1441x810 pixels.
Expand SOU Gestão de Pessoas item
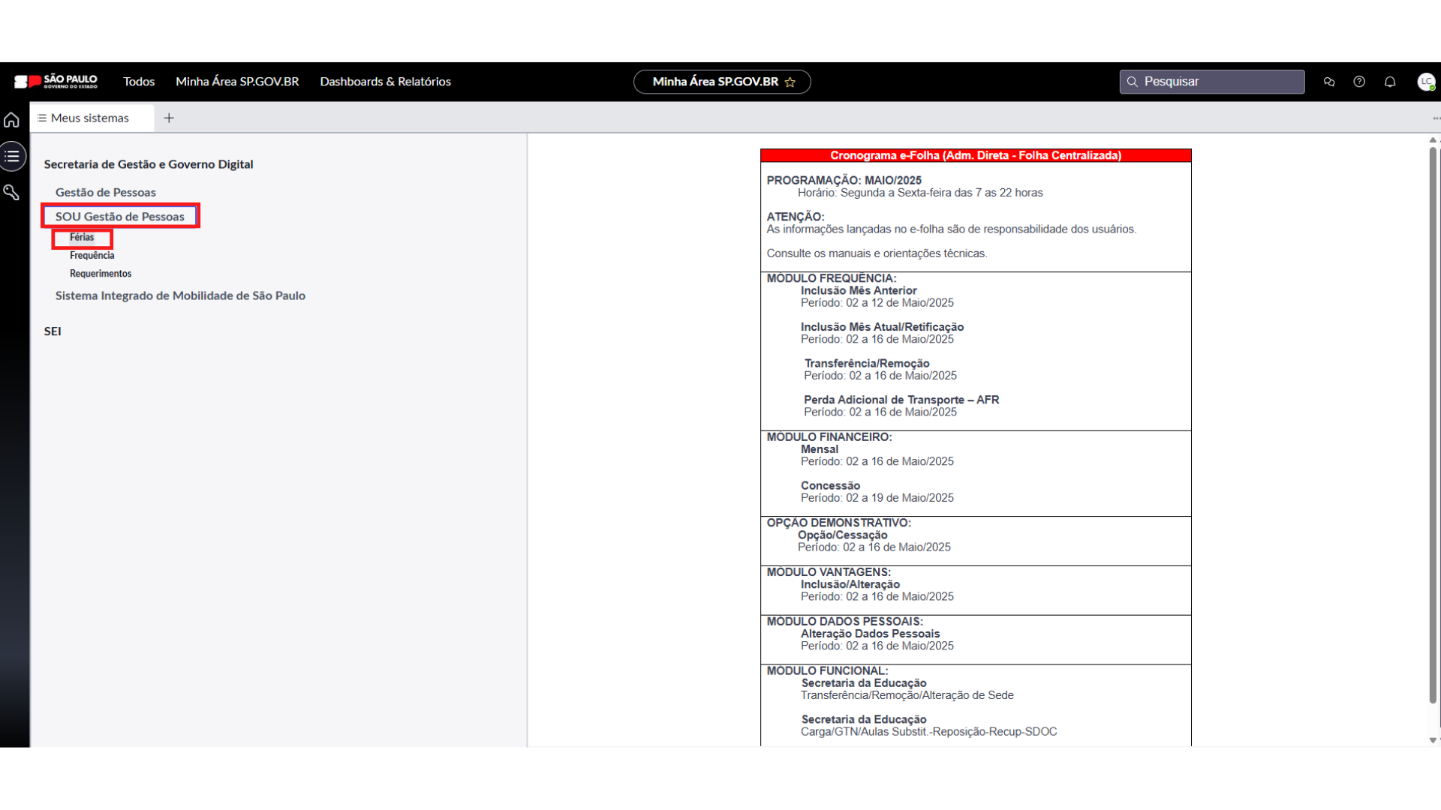[120, 217]
